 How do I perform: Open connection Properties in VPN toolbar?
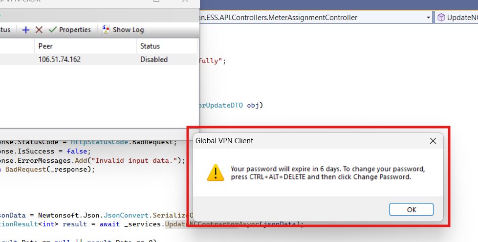coord(70,30)
